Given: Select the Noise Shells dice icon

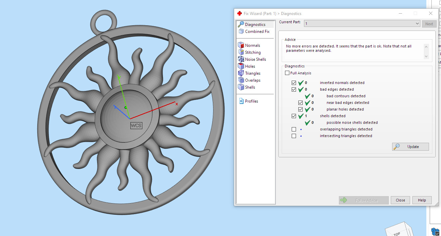Looking at the screenshot, I should [x=241, y=59].
